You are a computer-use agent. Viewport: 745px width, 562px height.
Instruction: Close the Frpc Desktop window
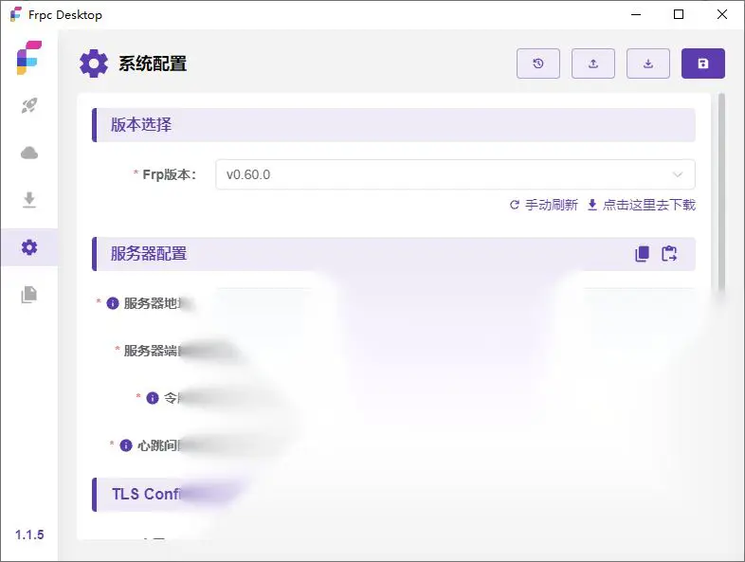pos(721,15)
